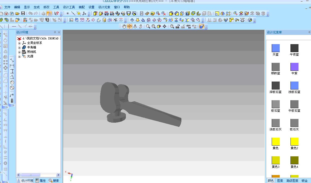Expand the 羊角锤 tree node

tap(19, 47)
